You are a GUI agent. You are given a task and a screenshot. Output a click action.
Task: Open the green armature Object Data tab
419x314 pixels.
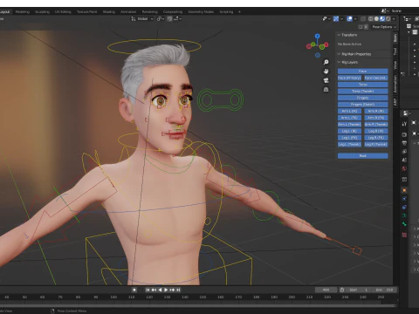pyautogui.click(x=404, y=215)
